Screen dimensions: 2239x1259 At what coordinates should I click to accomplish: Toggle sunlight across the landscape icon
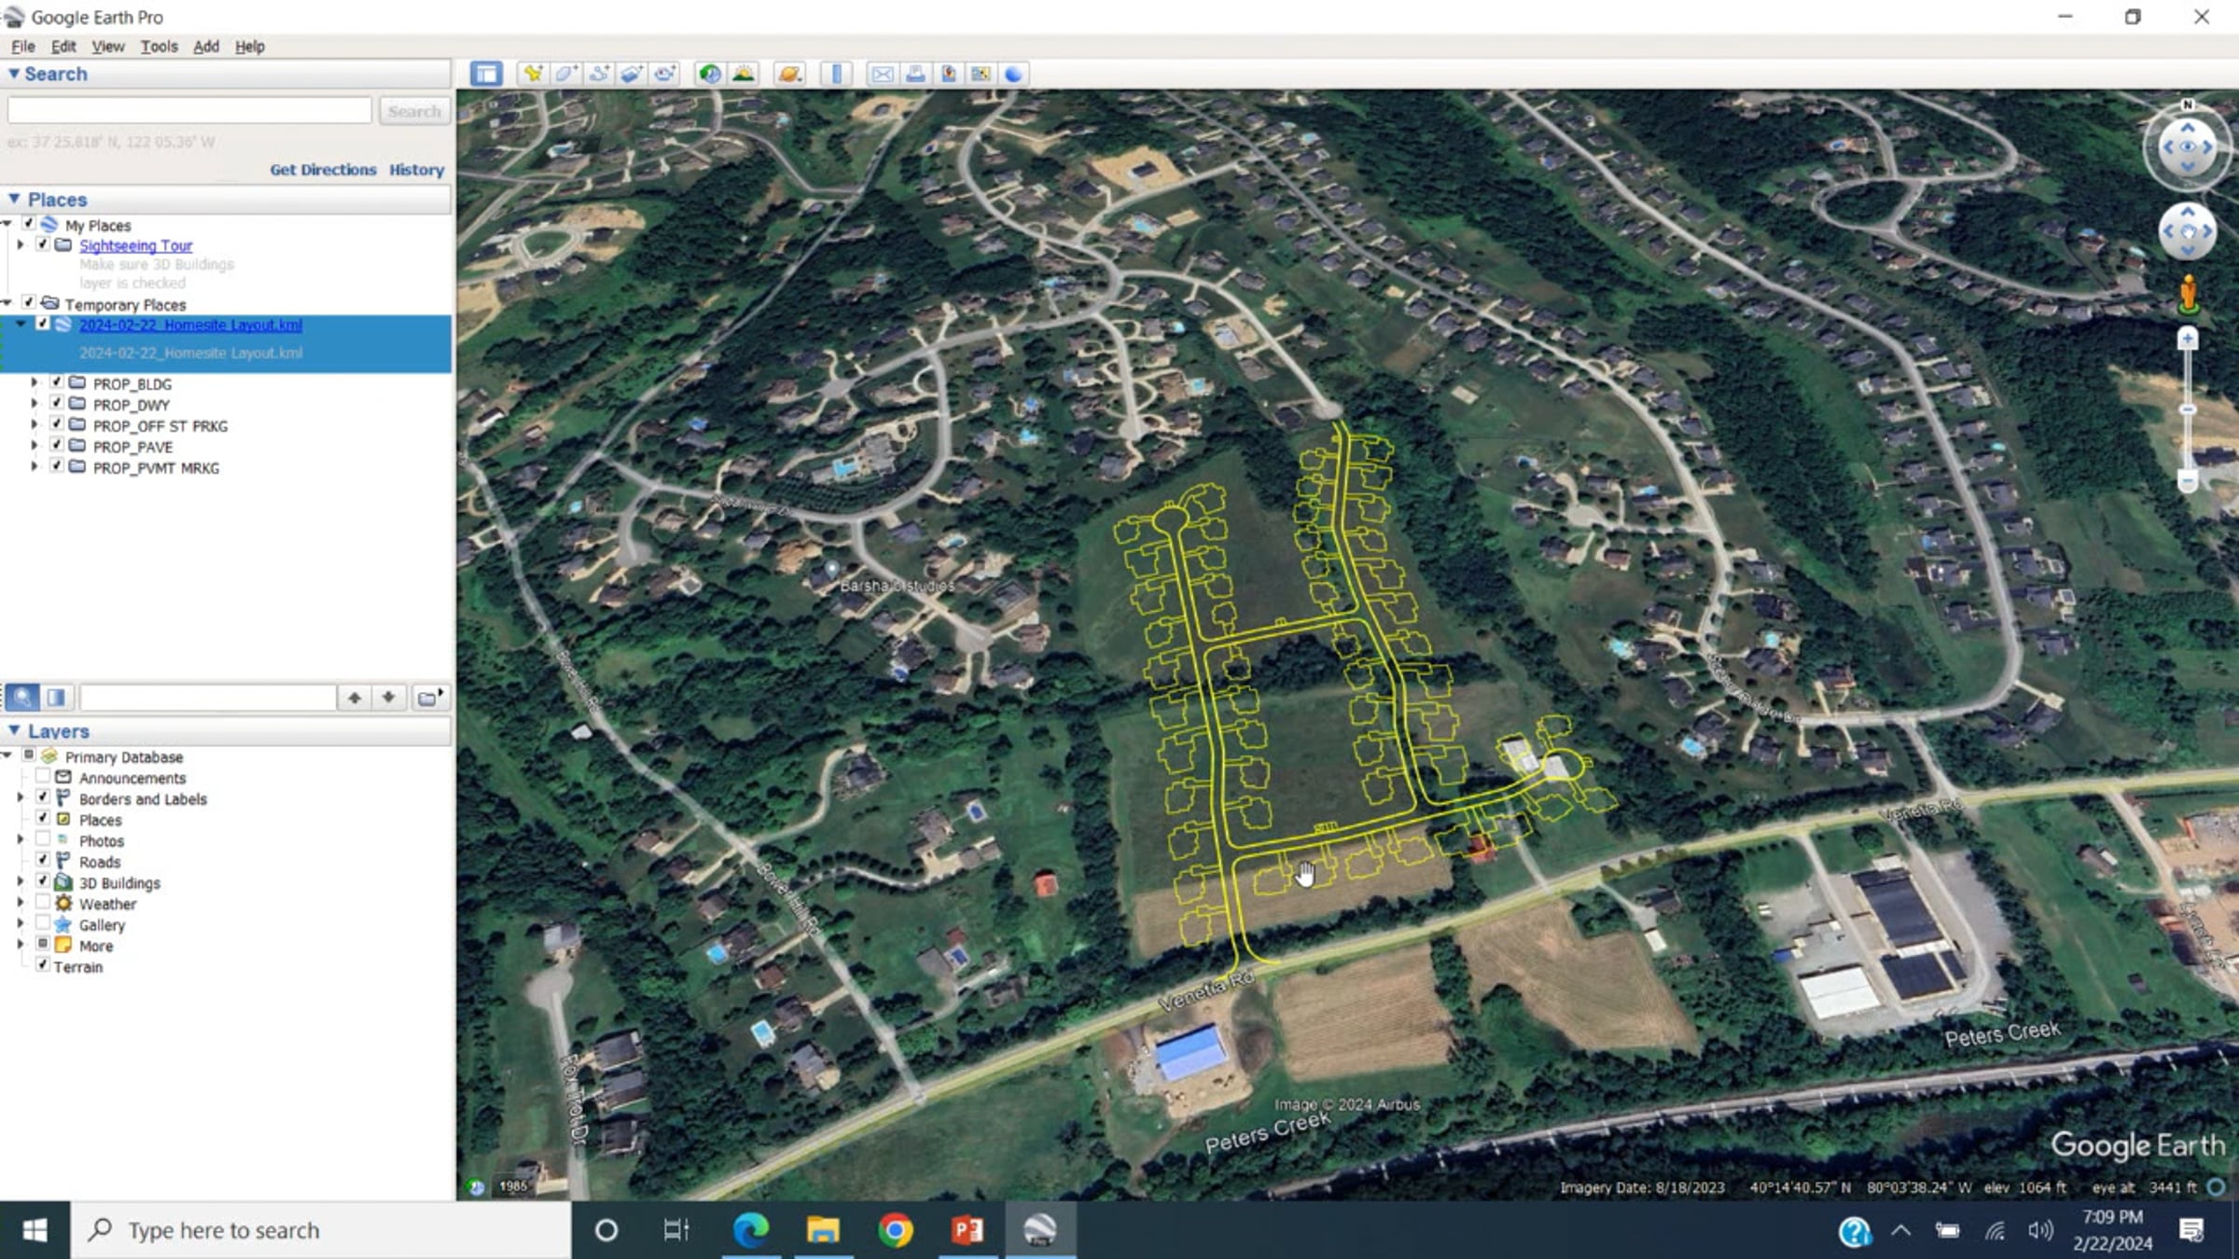point(744,74)
